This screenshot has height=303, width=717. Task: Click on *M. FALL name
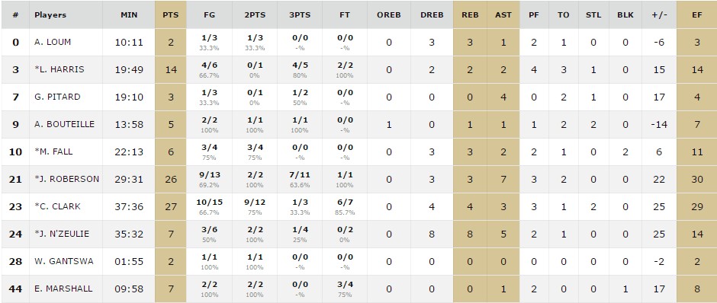(x=53, y=151)
